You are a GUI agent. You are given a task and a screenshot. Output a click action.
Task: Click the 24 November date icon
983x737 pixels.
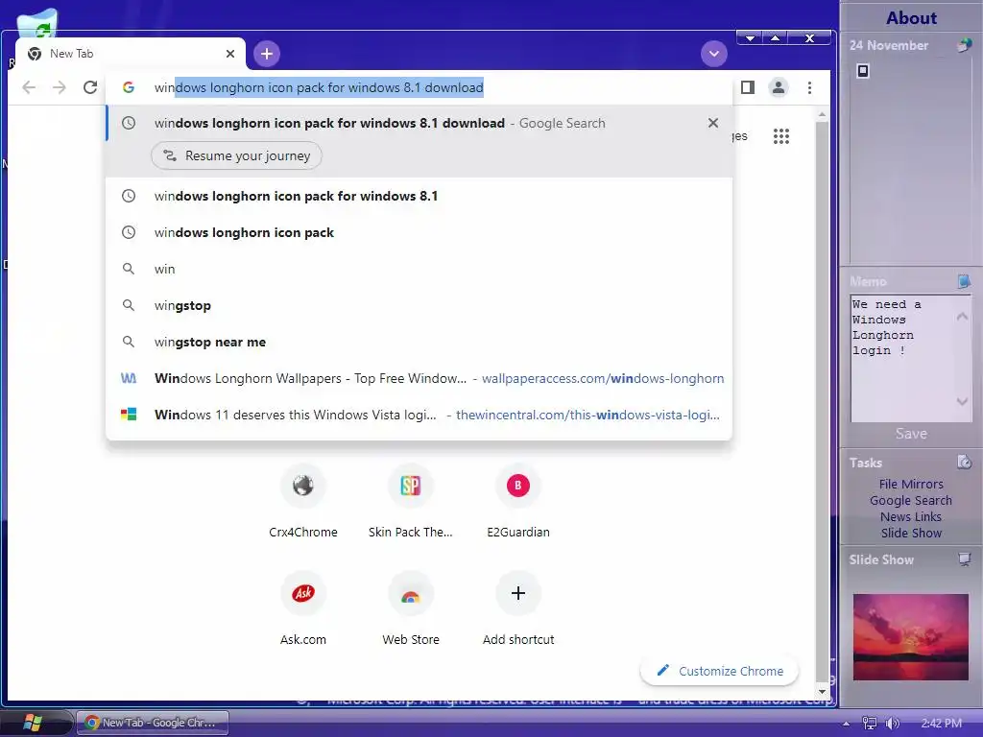tap(964, 45)
